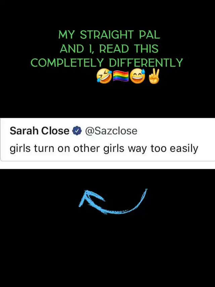The image size is (215, 287).
Task: Click the 'AND I, READ THIS' caption line
Action: (x=109, y=49)
